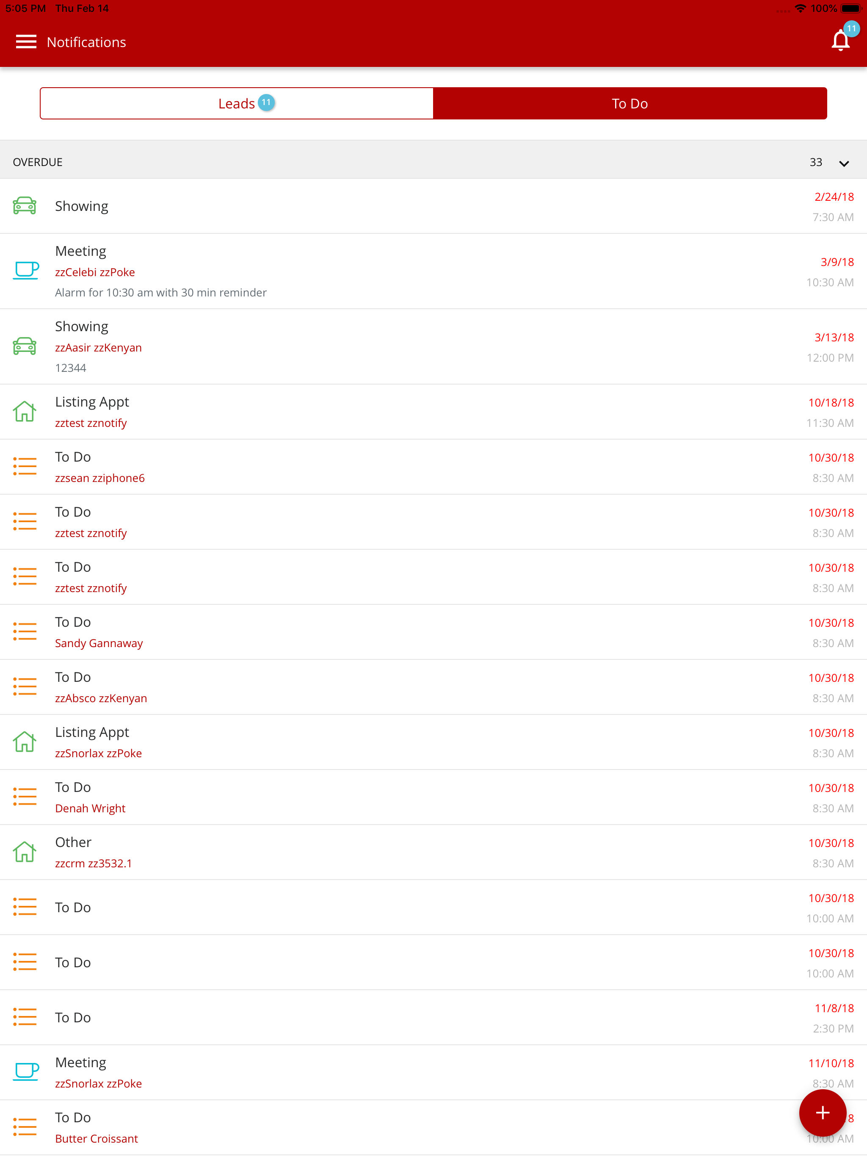Tap the Overdue section header
This screenshot has height=1157, width=867.
(38, 162)
